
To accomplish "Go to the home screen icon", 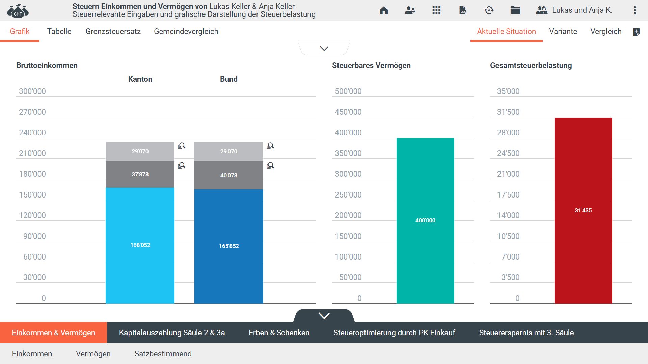I will point(384,10).
